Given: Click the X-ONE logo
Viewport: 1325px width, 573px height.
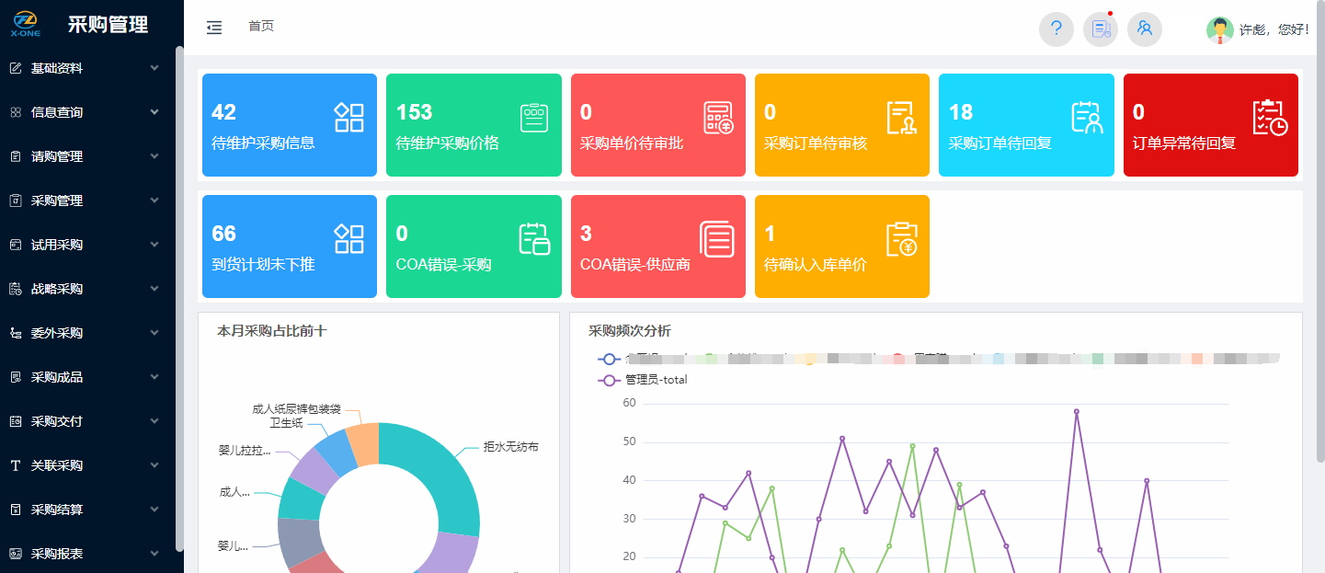Looking at the screenshot, I should pos(26,24).
